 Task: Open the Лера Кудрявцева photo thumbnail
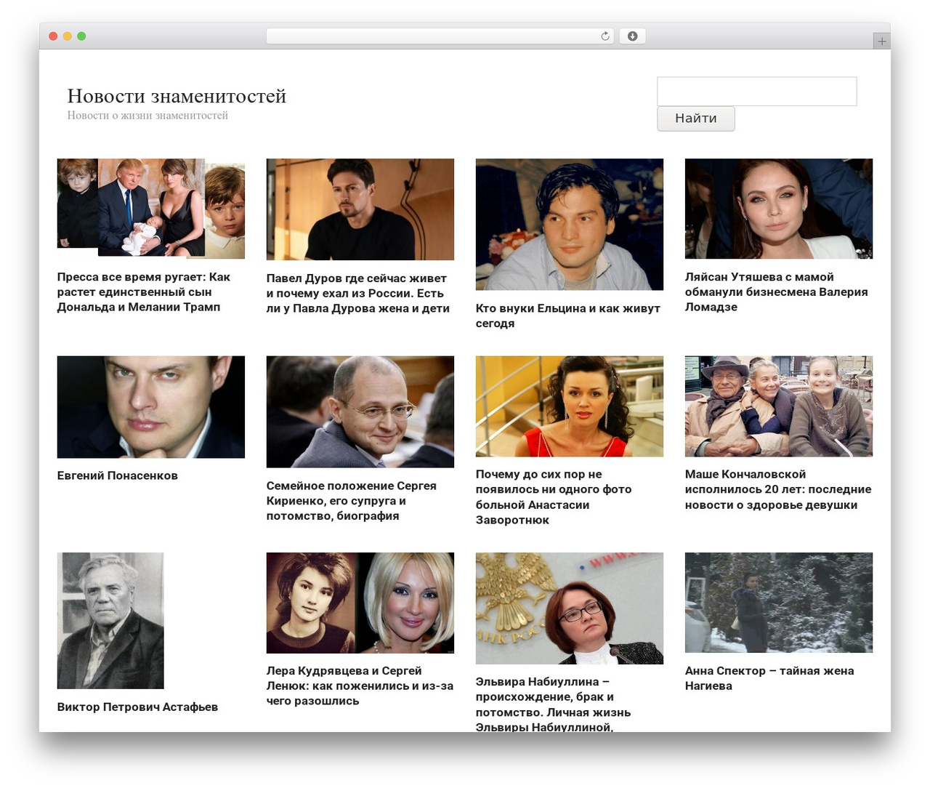(360, 603)
